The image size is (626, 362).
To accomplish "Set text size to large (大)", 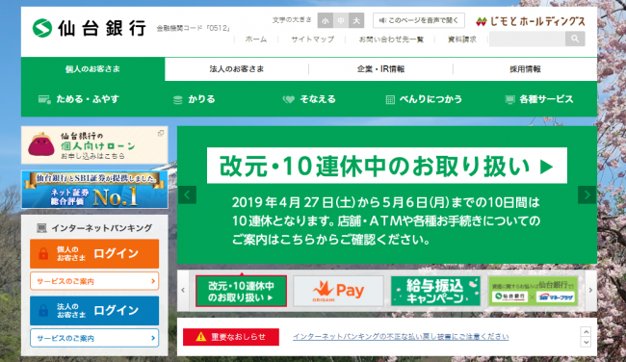I will (x=356, y=20).
